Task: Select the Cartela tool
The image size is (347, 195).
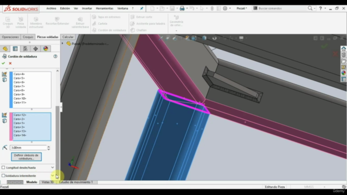Action: (x=100, y=23)
